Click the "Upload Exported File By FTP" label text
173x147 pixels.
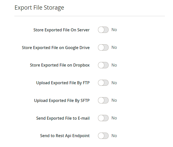[x=63, y=83]
